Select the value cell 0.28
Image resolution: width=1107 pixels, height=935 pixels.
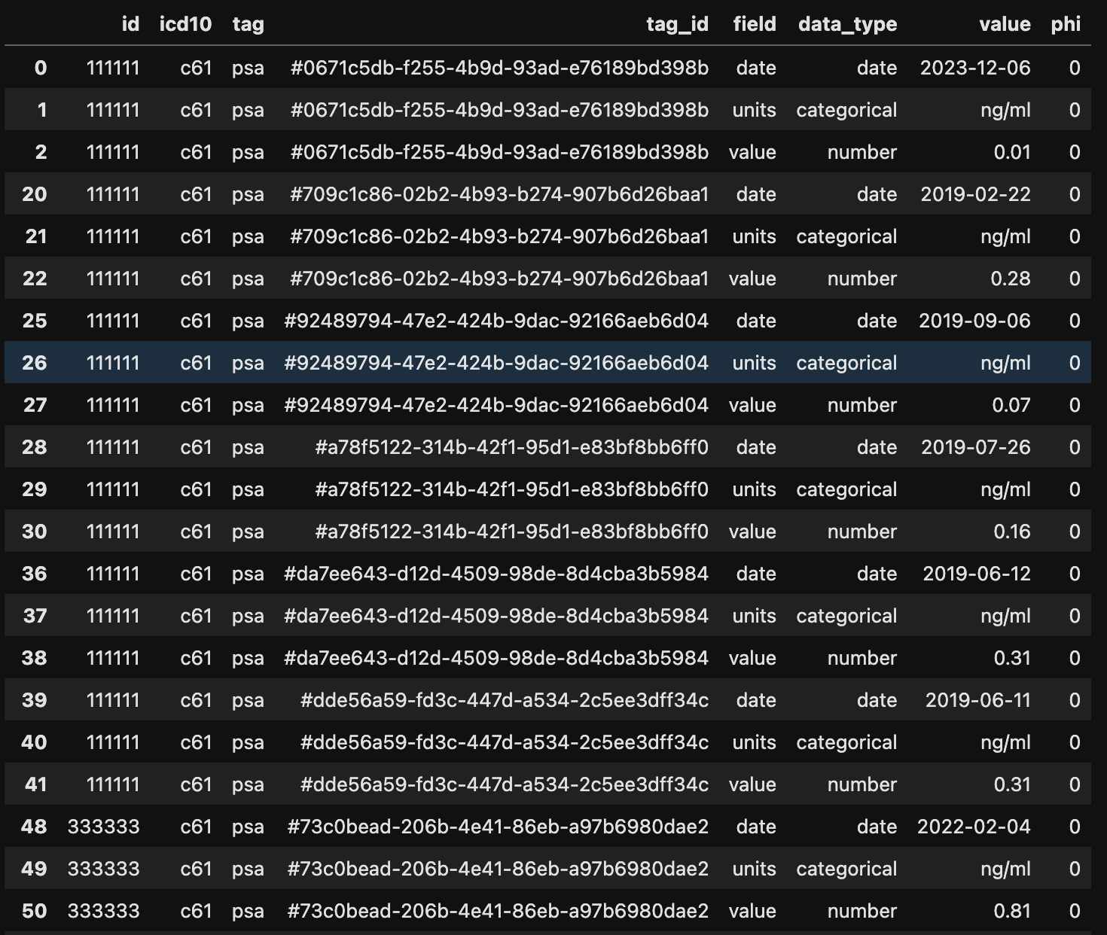(x=1010, y=279)
